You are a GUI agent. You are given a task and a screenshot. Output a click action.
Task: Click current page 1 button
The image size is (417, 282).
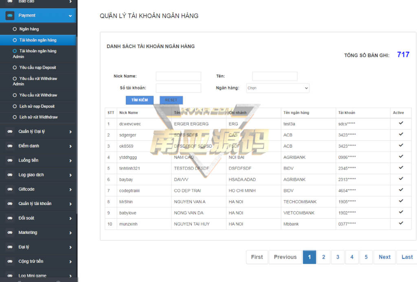309,257
